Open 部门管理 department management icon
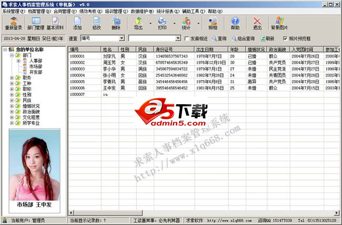The width and height of the screenshot is (342, 225). click(36, 23)
